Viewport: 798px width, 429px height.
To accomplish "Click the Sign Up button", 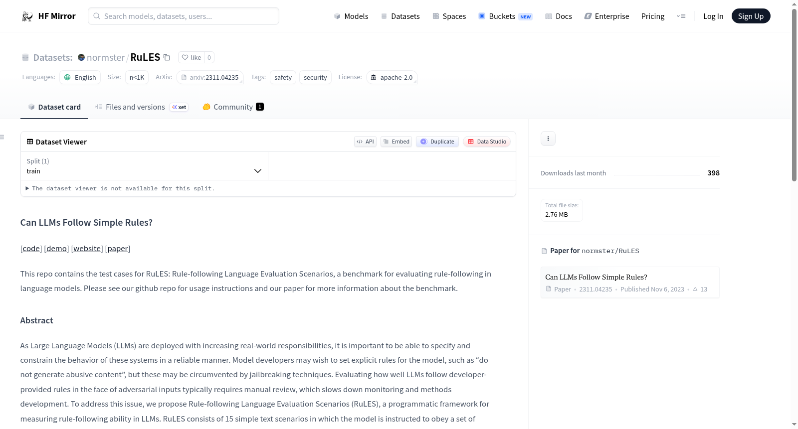I will (x=751, y=16).
